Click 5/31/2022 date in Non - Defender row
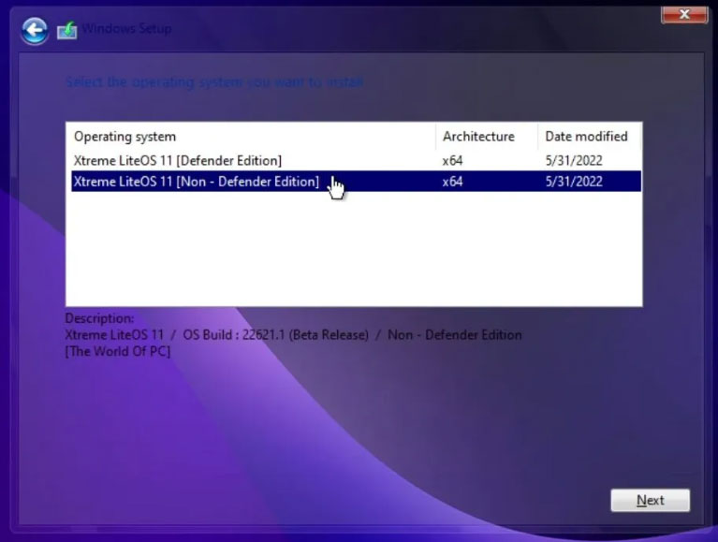Viewport: 718px width, 542px height. point(574,182)
